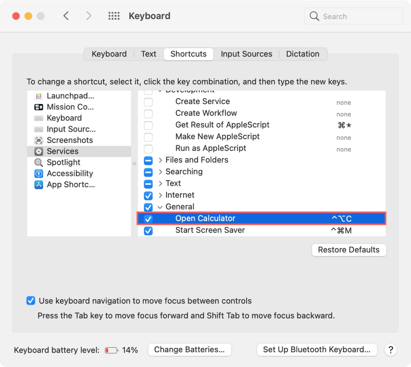Uncheck the Start Screen Saver checkbox
The image size is (411, 367).
pyautogui.click(x=148, y=231)
